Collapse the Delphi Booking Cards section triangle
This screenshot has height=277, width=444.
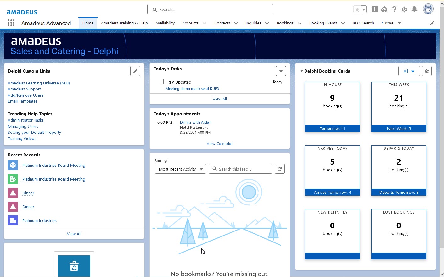pos(302,71)
